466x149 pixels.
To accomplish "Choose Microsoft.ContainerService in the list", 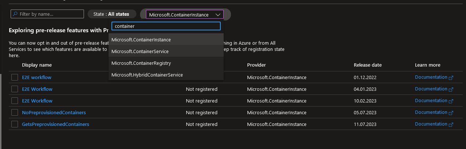I will [x=166, y=51].
